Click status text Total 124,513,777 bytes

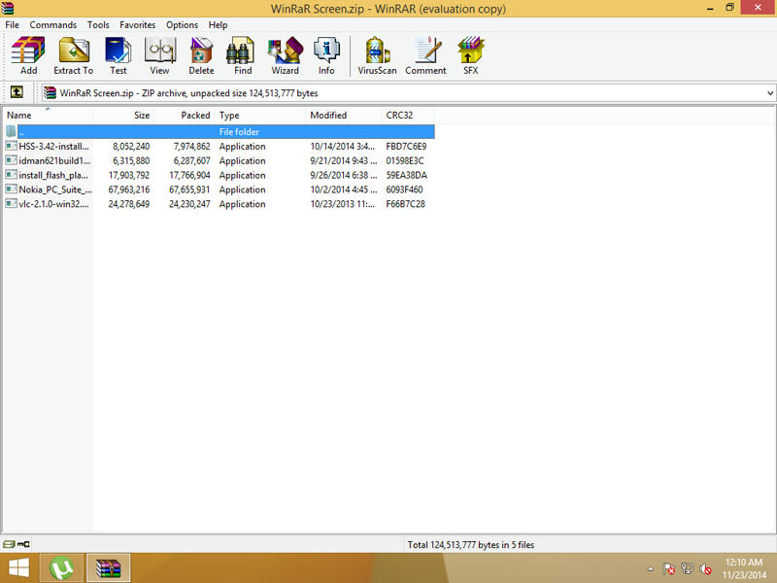471,544
